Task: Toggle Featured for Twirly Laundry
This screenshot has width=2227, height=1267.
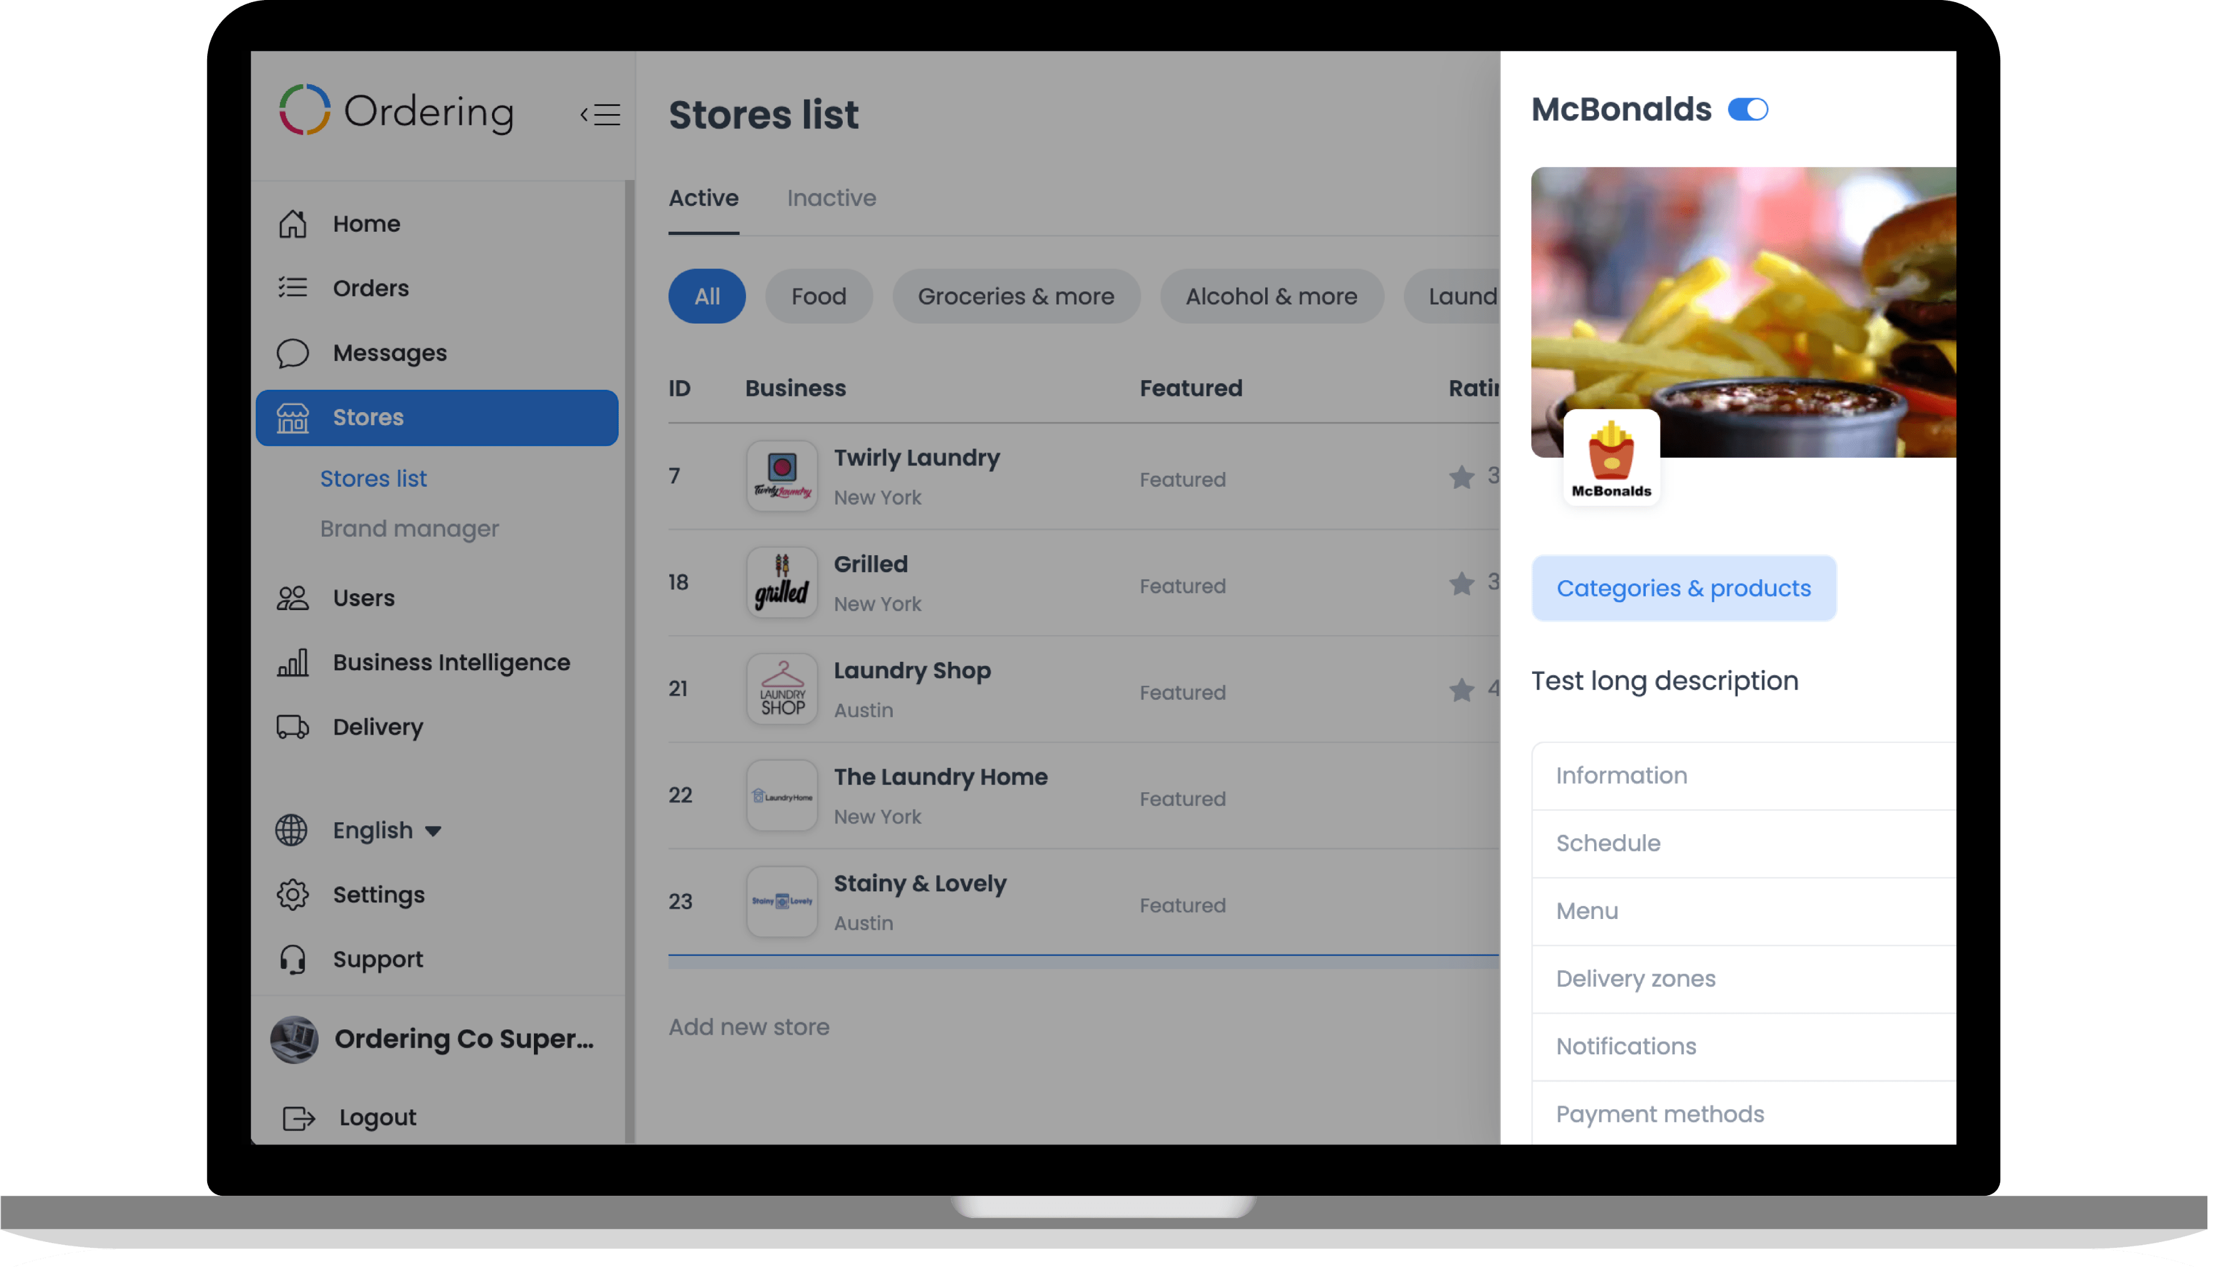Action: click(1182, 480)
